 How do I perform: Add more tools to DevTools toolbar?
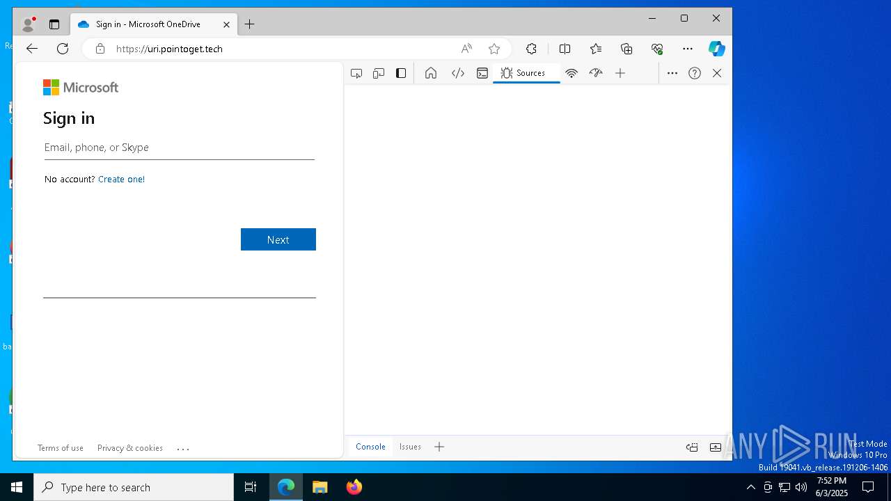tap(620, 73)
